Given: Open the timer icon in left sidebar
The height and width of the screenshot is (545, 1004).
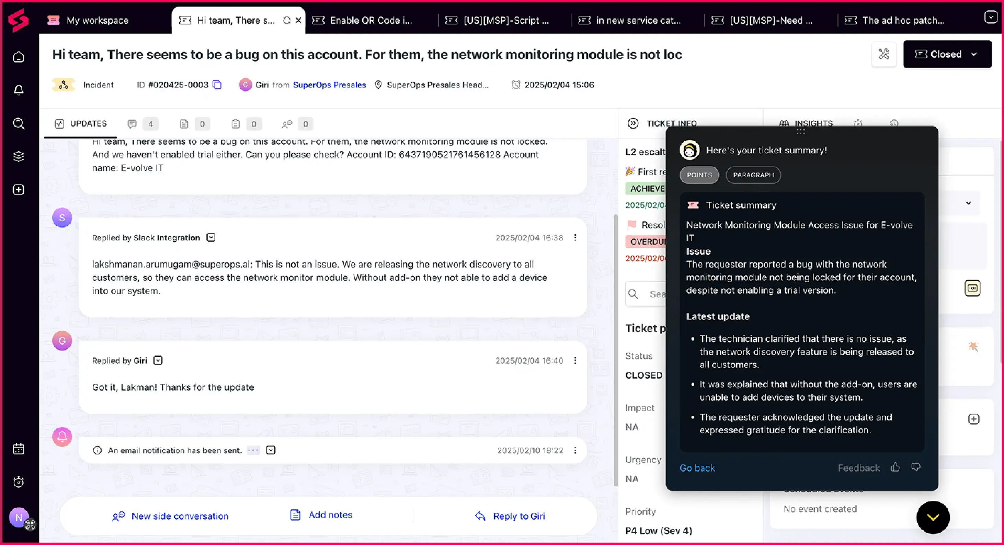Looking at the screenshot, I should tap(18, 482).
